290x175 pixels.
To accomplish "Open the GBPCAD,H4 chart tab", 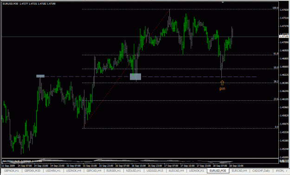I will 94,171.
